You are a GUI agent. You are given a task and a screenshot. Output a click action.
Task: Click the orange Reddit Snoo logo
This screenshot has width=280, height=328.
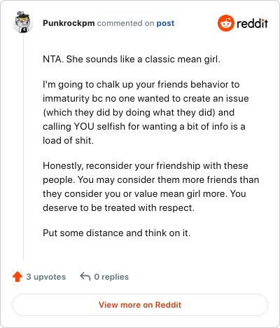[x=226, y=23]
